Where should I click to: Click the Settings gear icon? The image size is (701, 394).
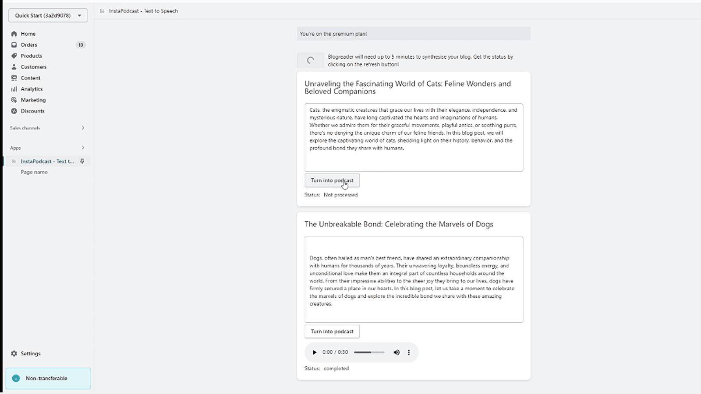pyautogui.click(x=14, y=353)
